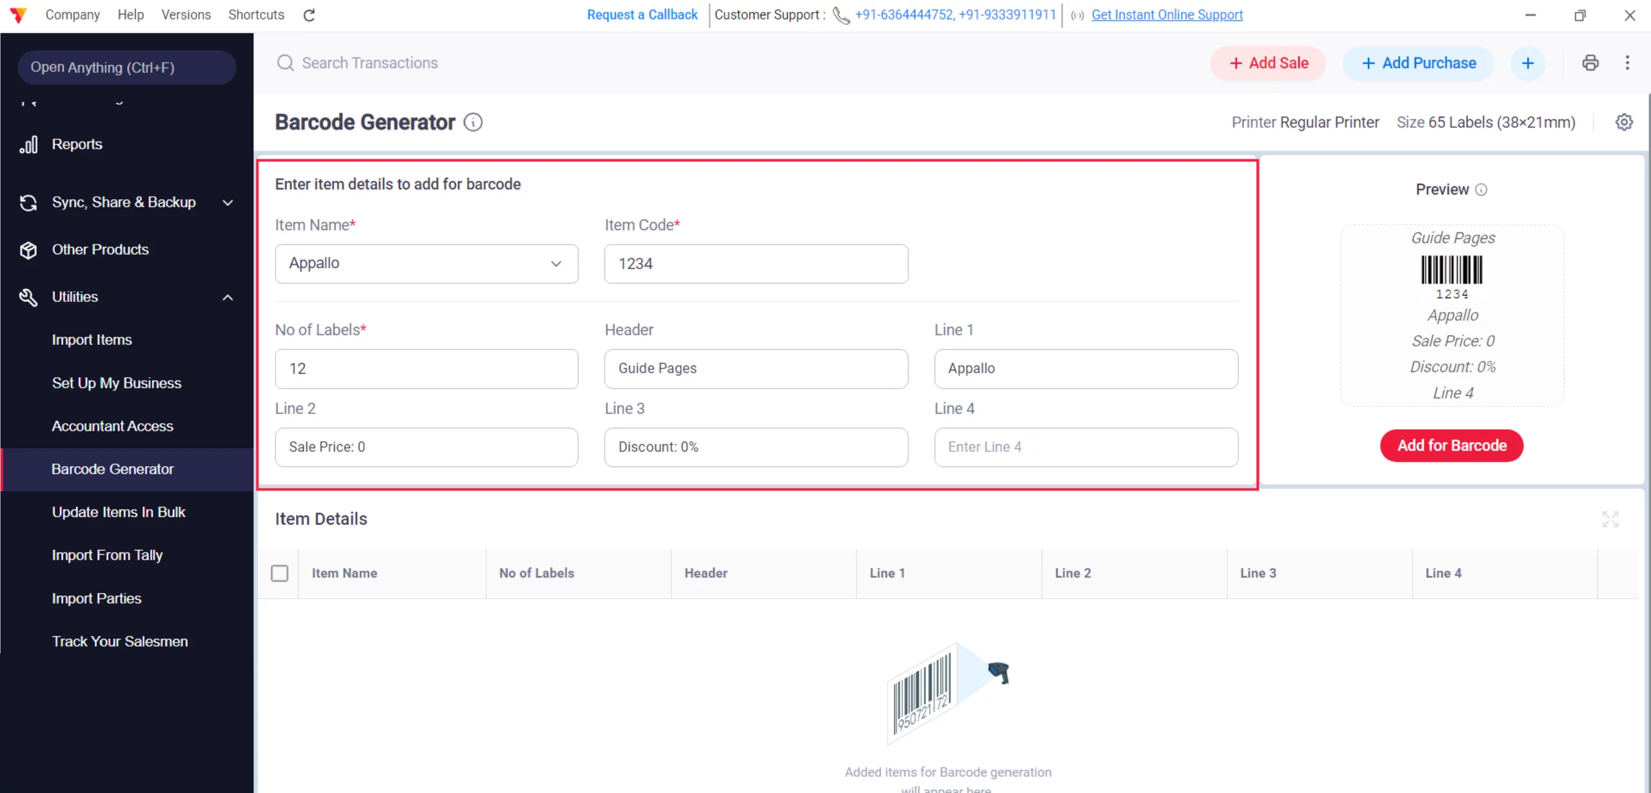The height and width of the screenshot is (793, 1651).
Task: Click the Enter Line 4 input field
Action: (x=1085, y=447)
